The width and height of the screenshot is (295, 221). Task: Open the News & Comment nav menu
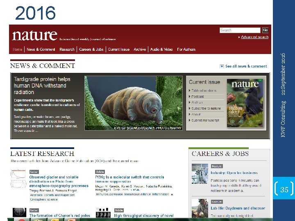pyautogui.click(x=41, y=50)
